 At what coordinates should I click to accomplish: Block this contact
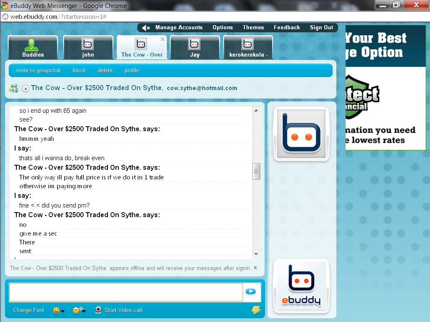click(79, 70)
